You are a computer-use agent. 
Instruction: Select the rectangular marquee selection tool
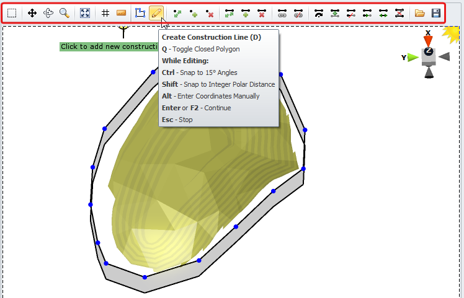tap(12, 13)
